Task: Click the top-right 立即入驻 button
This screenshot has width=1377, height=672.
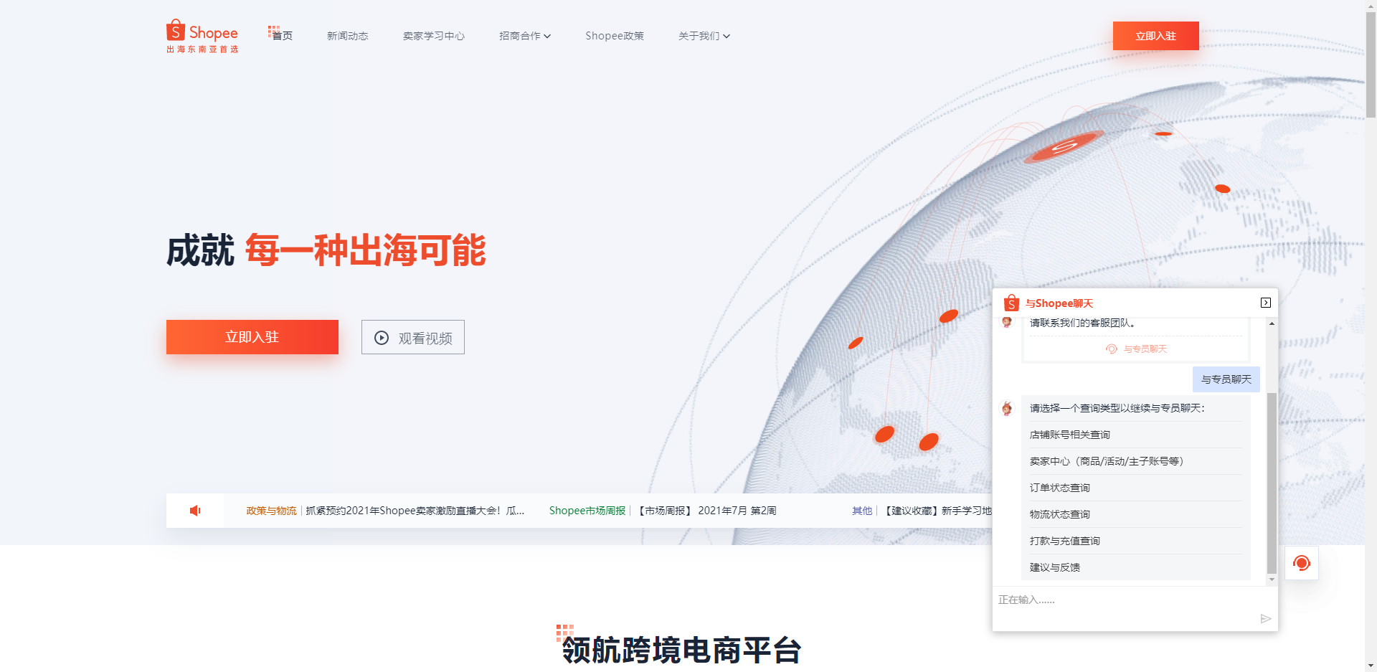Action: [x=1155, y=36]
